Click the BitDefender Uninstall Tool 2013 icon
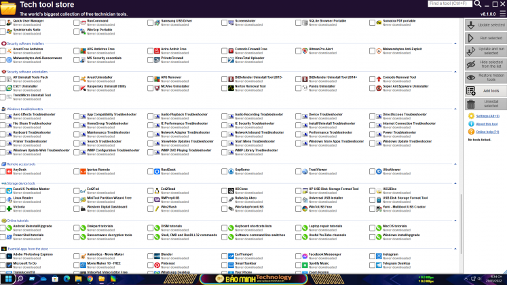Screen dimensions: 507x285 point(231,79)
